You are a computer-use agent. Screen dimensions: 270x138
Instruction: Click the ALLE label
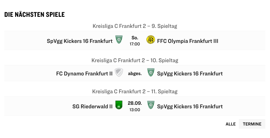231,124
